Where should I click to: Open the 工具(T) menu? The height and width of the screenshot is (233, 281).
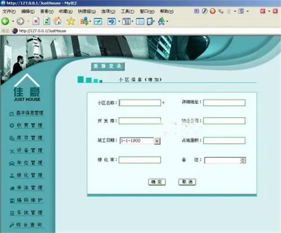[128, 11]
